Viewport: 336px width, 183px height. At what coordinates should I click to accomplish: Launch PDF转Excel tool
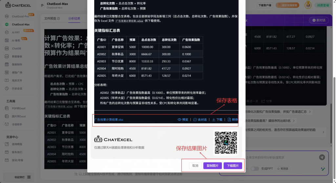tap(18, 108)
